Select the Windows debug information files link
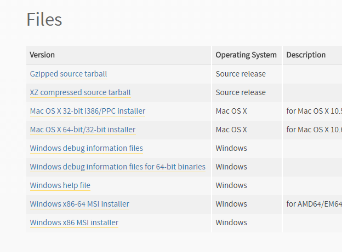342x252 pixels. (87, 148)
